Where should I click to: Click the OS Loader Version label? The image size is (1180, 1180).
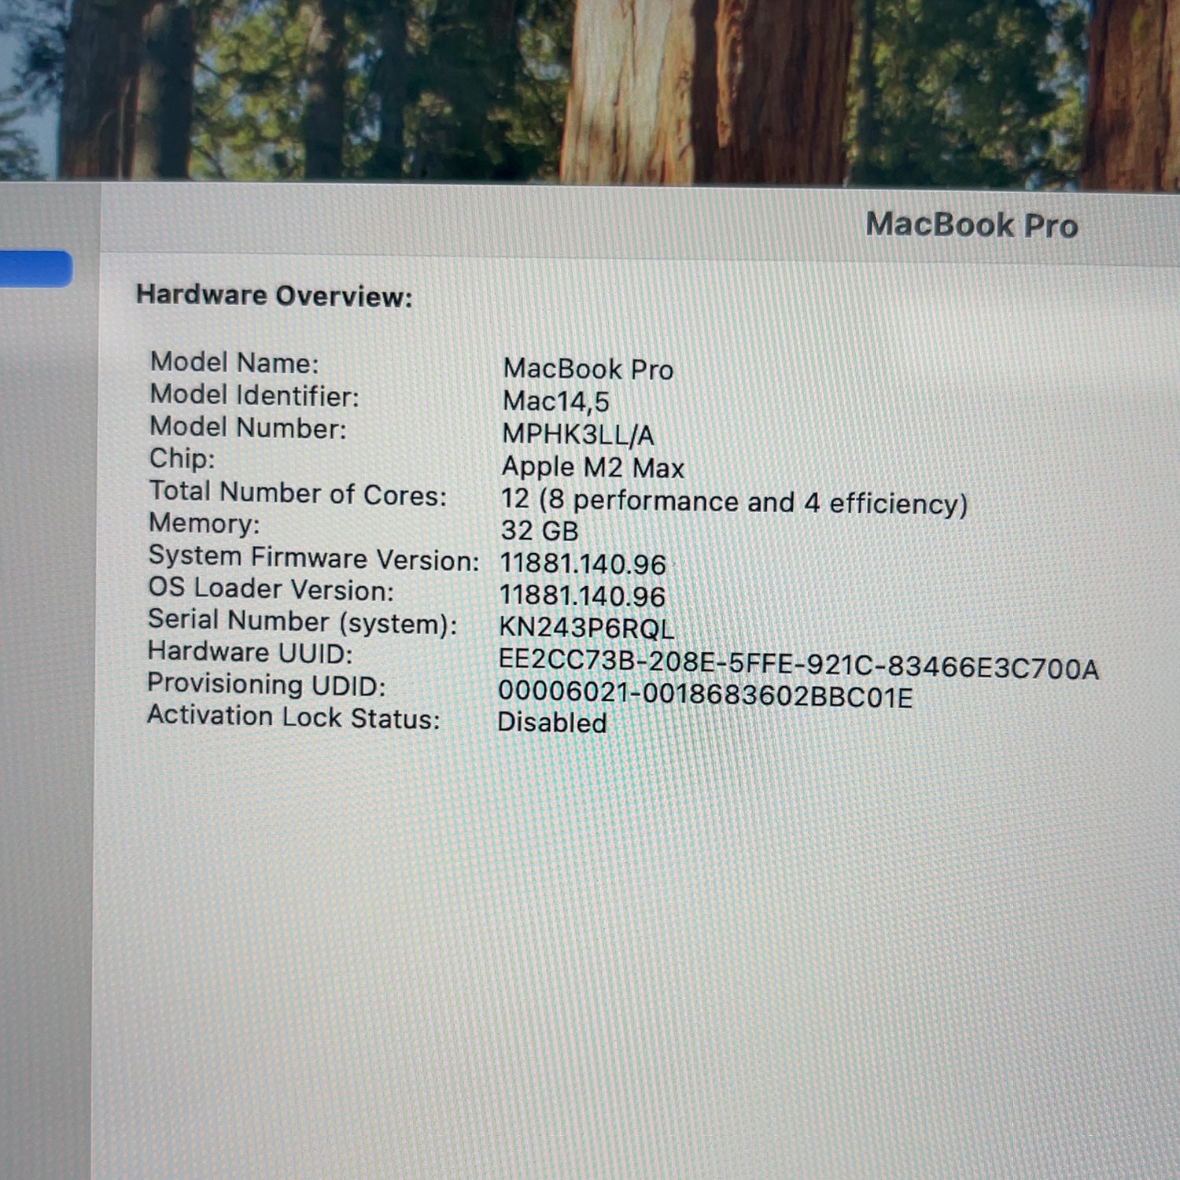point(271,588)
